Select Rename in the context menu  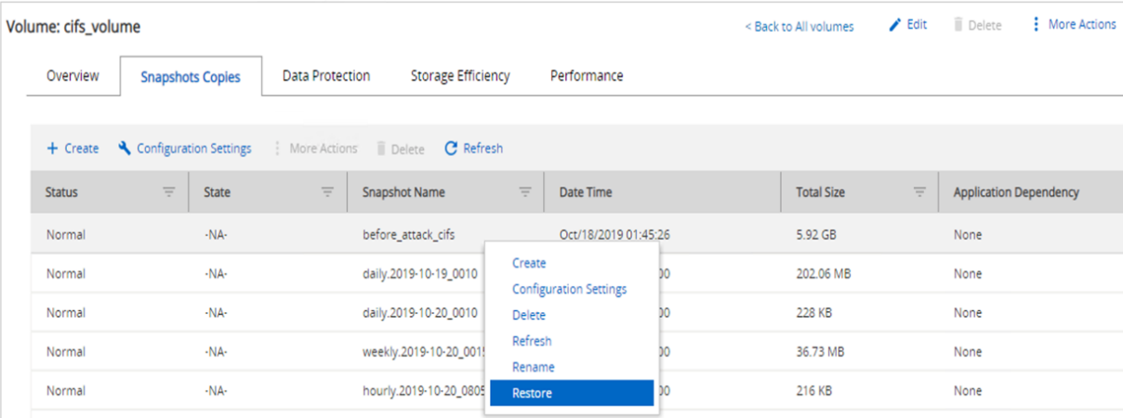[533, 367]
